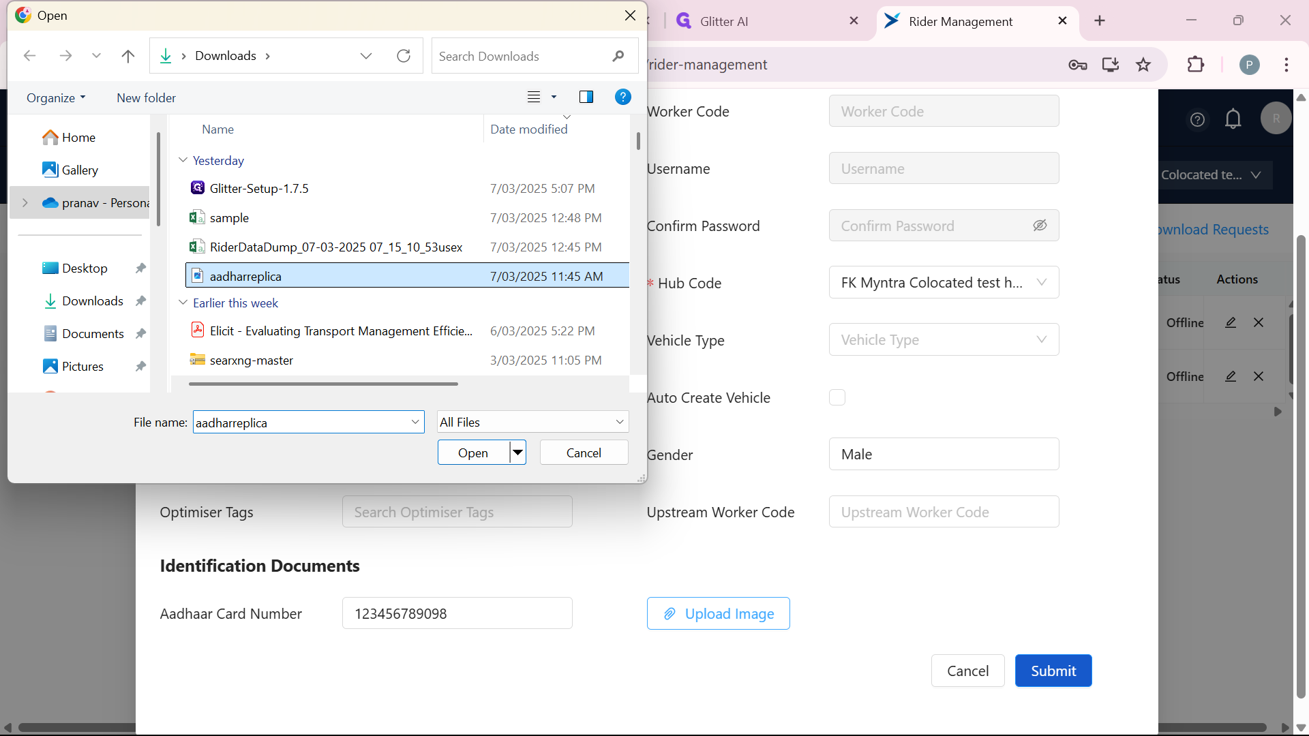Click the file list horizontal scrollbar
This screenshot has height=736, width=1309.
pyautogui.click(x=323, y=384)
